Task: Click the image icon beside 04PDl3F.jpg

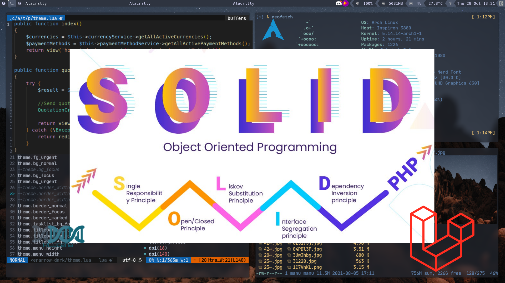Action: tap(289, 249)
